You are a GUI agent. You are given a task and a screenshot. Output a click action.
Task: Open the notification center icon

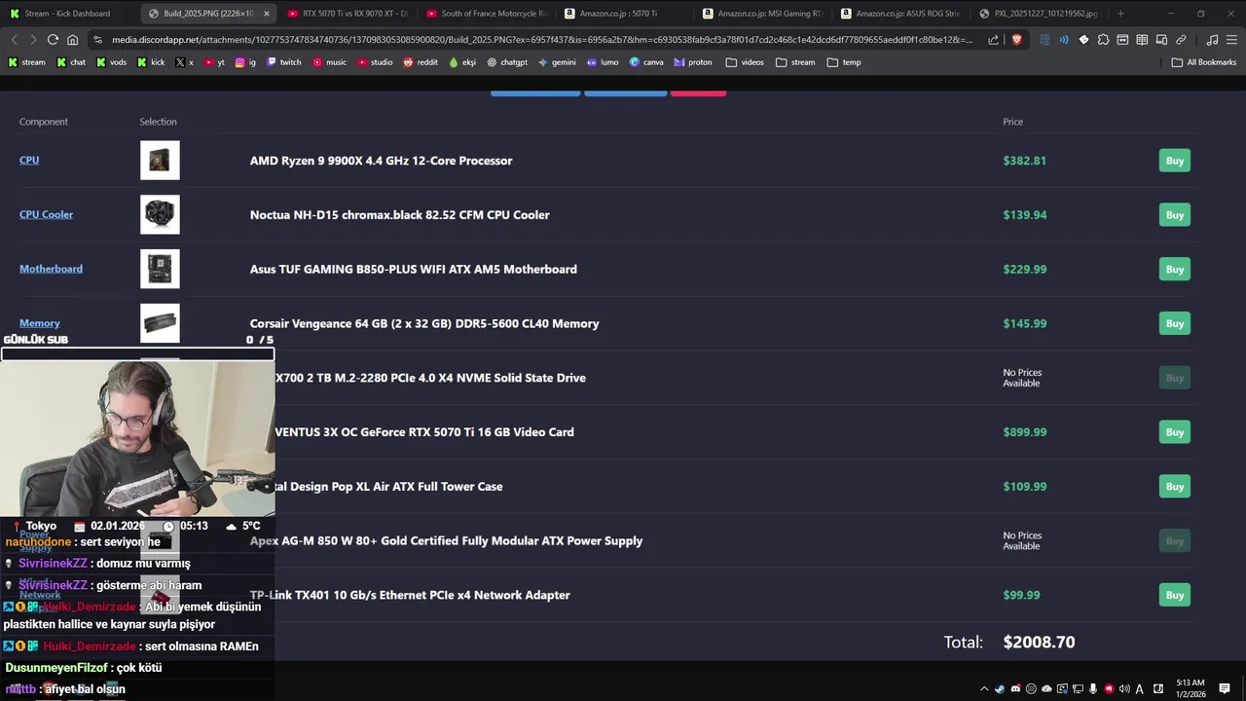point(1225,689)
